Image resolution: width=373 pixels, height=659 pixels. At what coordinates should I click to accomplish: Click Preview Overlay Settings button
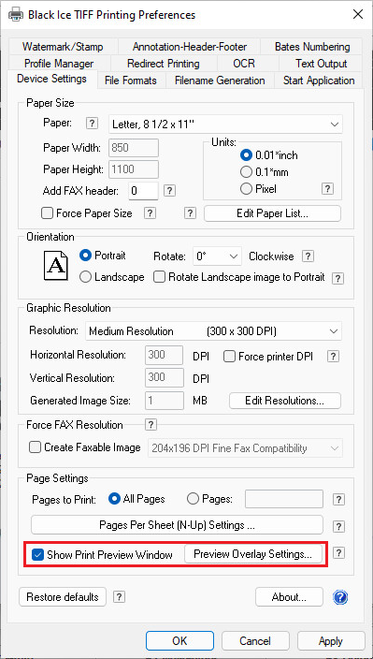(x=253, y=554)
